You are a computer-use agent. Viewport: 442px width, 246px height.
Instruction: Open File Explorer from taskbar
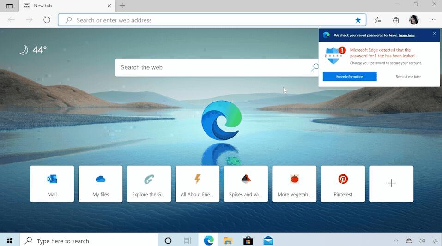point(228,240)
